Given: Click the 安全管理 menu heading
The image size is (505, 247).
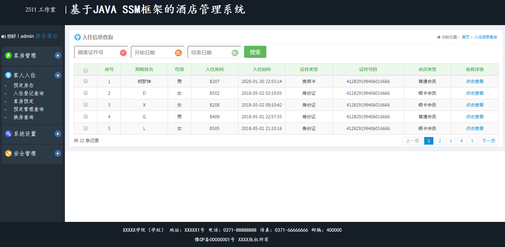Looking at the screenshot, I should (25, 154).
